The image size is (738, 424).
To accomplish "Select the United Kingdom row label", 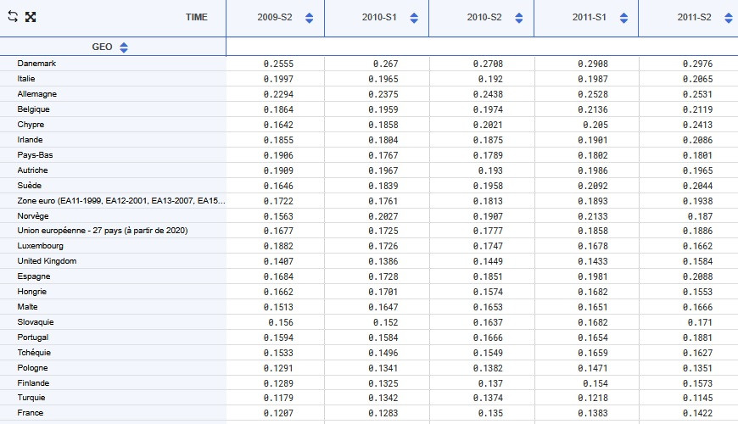I will tap(47, 260).
